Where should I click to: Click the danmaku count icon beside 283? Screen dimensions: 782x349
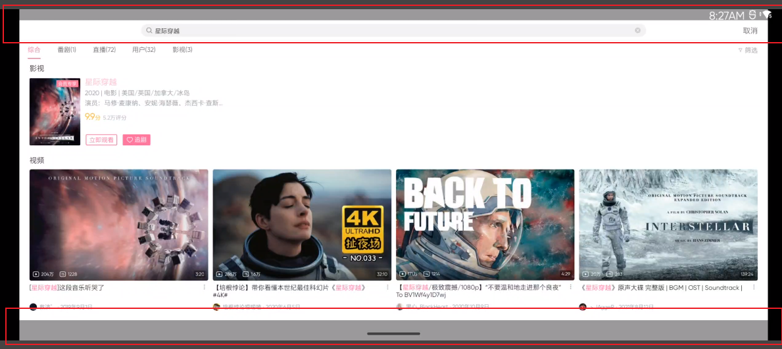610,274
